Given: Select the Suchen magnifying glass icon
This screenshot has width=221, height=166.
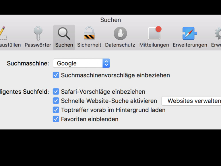Looking at the screenshot, I should coord(64,33).
